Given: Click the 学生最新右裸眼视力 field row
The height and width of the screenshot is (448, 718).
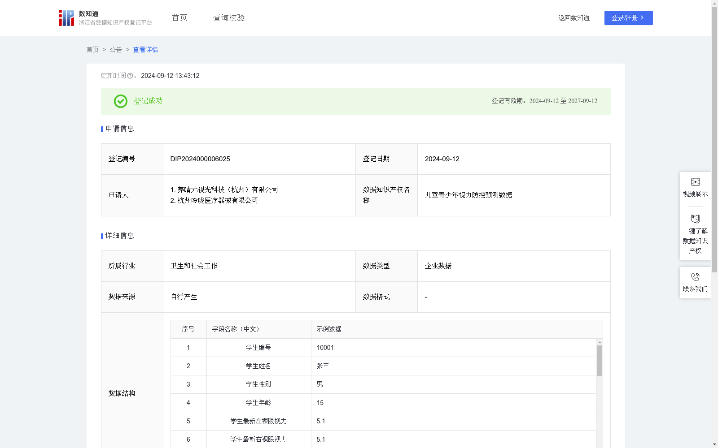Looking at the screenshot, I should 383,439.
